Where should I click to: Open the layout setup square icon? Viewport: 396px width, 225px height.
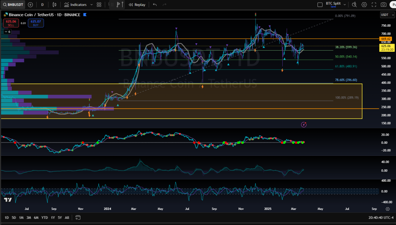coord(320,5)
